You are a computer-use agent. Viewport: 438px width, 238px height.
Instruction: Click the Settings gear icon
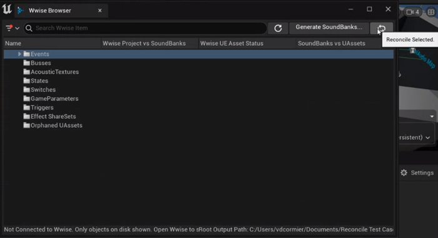[404, 173]
